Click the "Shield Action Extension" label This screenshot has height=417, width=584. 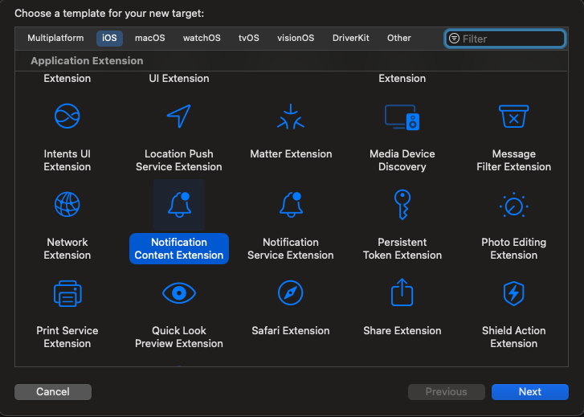pyautogui.click(x=513, y=337)
